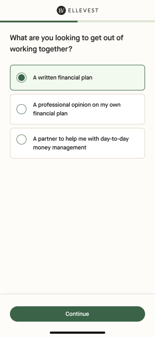This screenshot has width=155, height=337.
Task: Tap the 'What are you looking to get' heading
Action: [x=67, y=38]
